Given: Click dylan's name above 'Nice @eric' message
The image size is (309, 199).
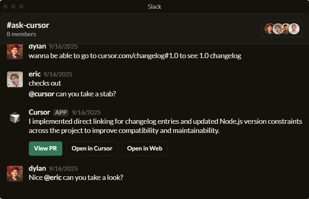Looking at the screenshot, I should pyautogui.click(x=37, y=168).
